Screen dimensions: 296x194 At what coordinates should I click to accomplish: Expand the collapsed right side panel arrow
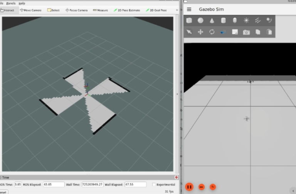(x=293, y=191)
